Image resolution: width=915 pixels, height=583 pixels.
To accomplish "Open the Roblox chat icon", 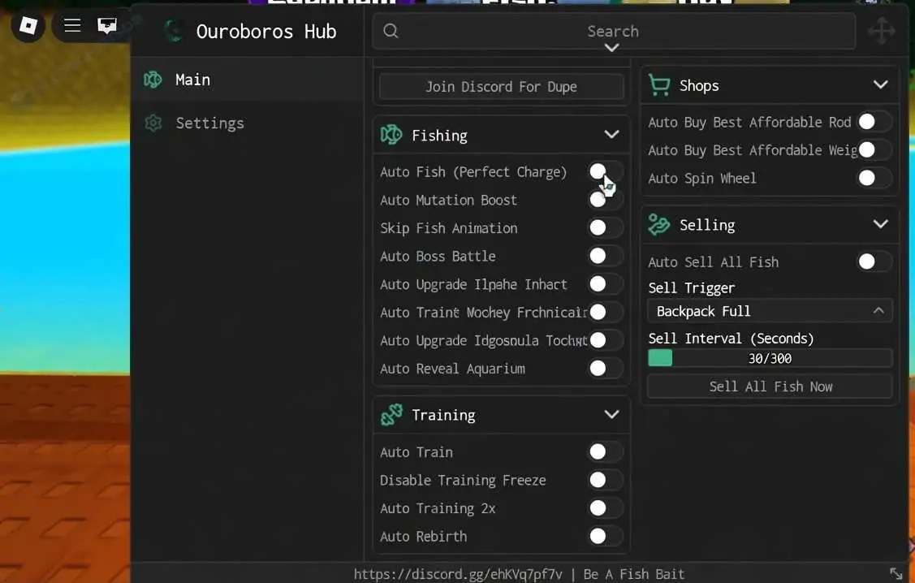I will tap(107, 25).
